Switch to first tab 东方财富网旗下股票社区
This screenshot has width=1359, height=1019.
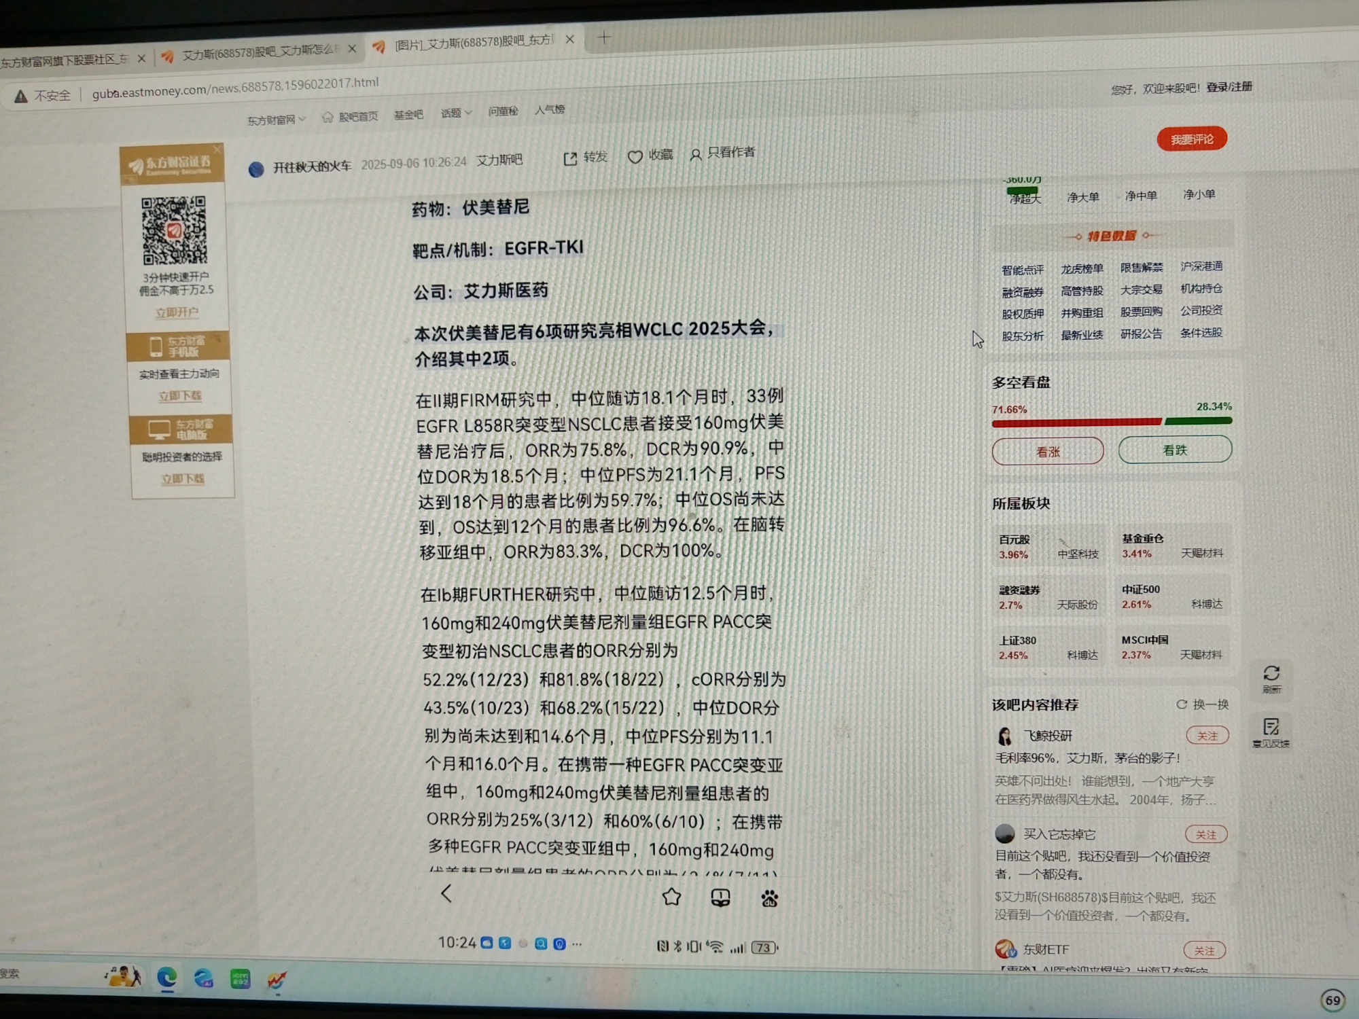[x=65, y=61]
